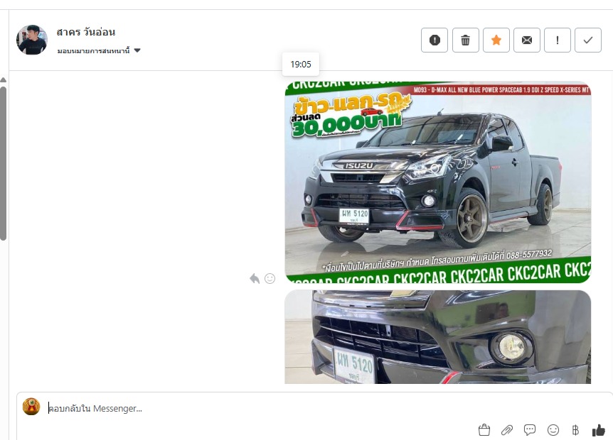React with emoji to car image message
613x440 pixels.
tap(270, 278)
